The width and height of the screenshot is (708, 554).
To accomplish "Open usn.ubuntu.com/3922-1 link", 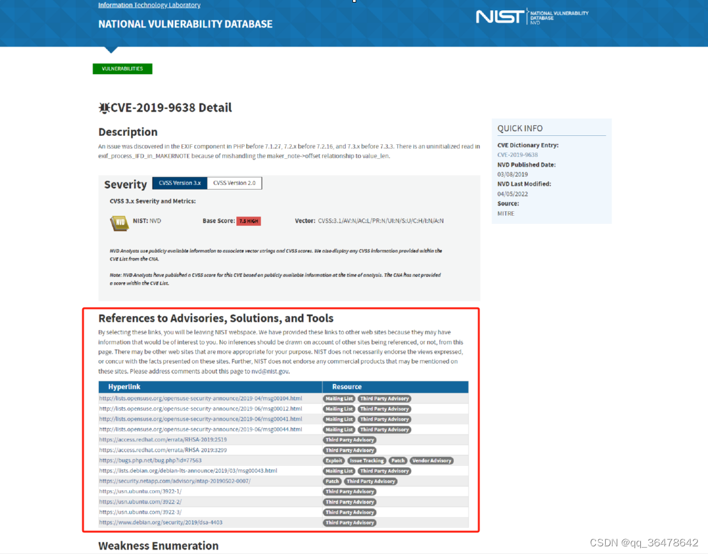I will point(140,491).
